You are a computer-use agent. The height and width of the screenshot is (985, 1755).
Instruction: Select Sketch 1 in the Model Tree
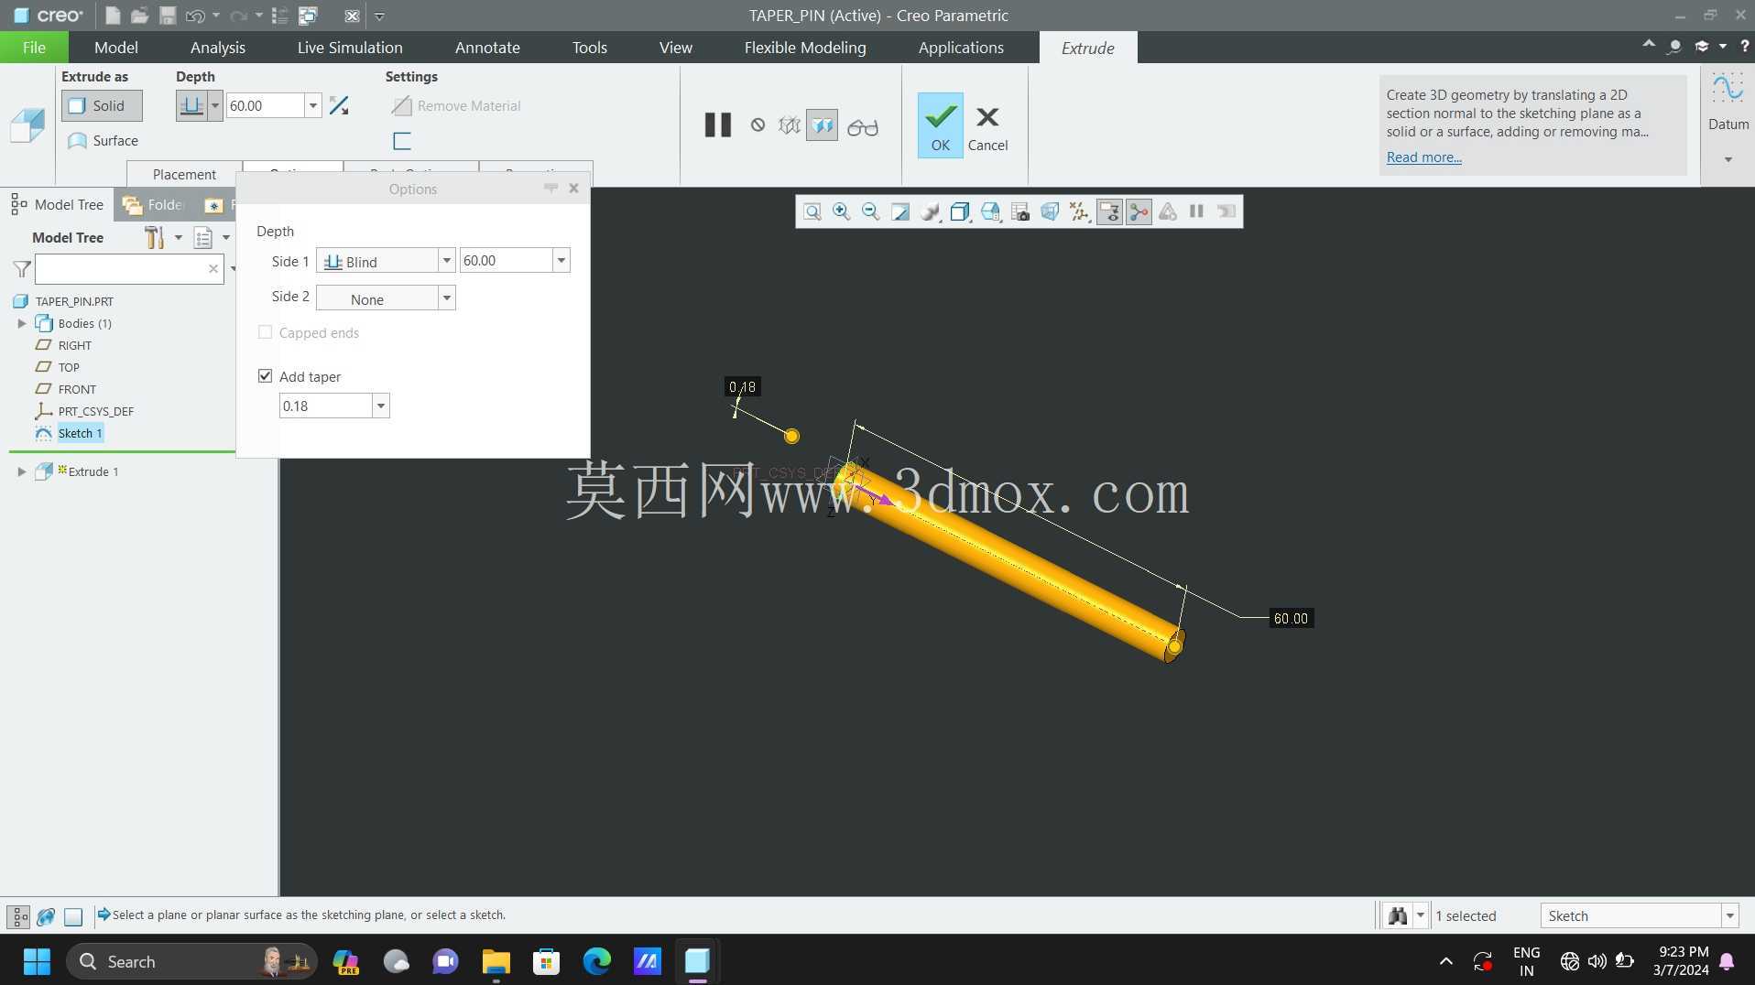coord(80,433)
